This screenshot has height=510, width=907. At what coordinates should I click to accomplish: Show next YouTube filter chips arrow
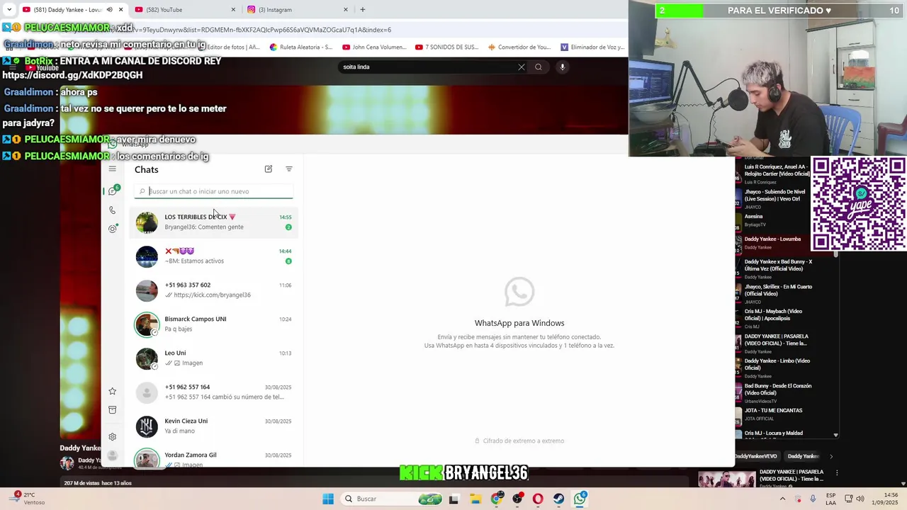point(831,456)
